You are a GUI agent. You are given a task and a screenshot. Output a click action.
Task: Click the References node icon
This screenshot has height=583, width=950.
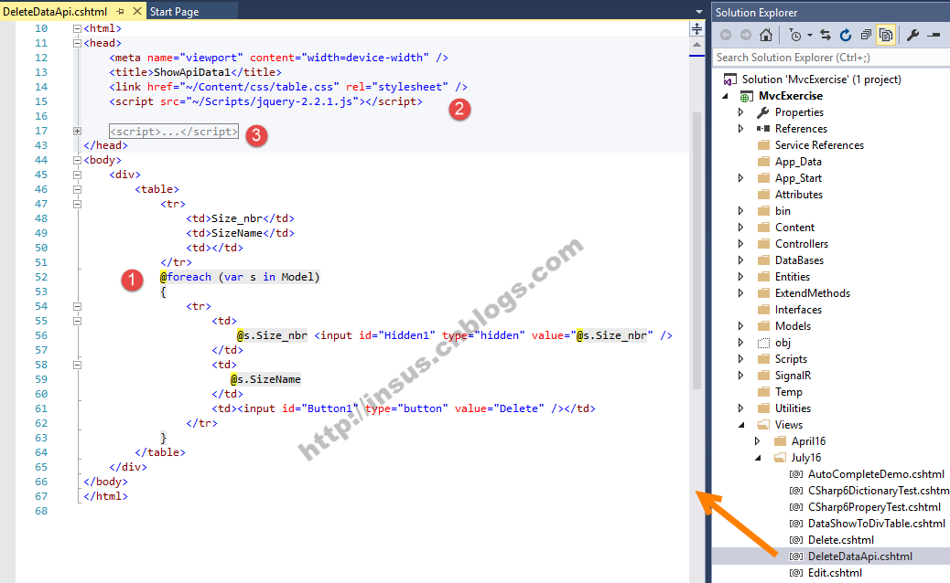[763, 128]
